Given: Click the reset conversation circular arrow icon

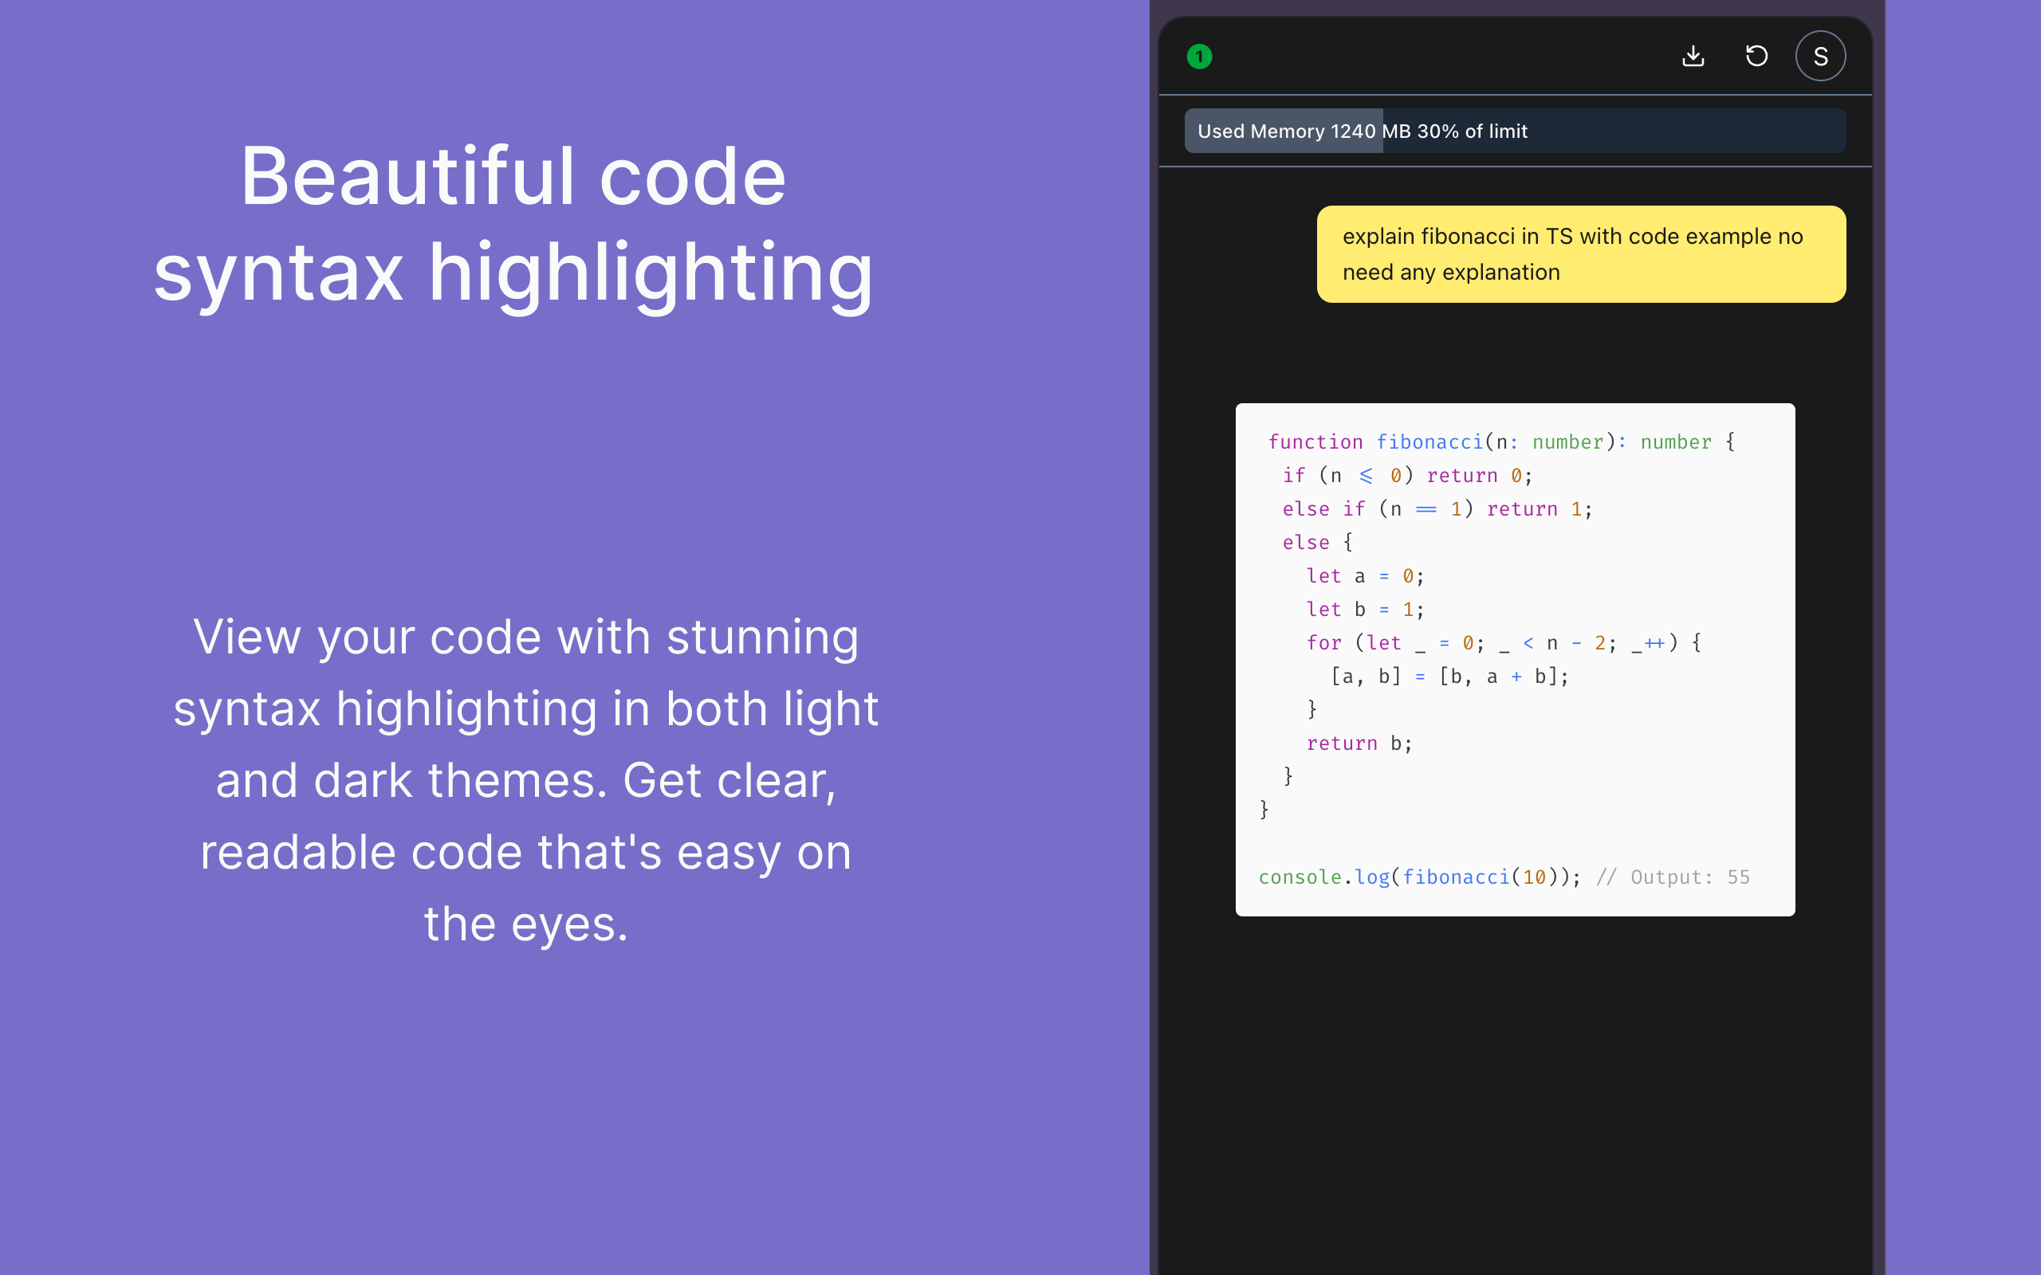Looking at the screenshot, I should pos(1756,57).
